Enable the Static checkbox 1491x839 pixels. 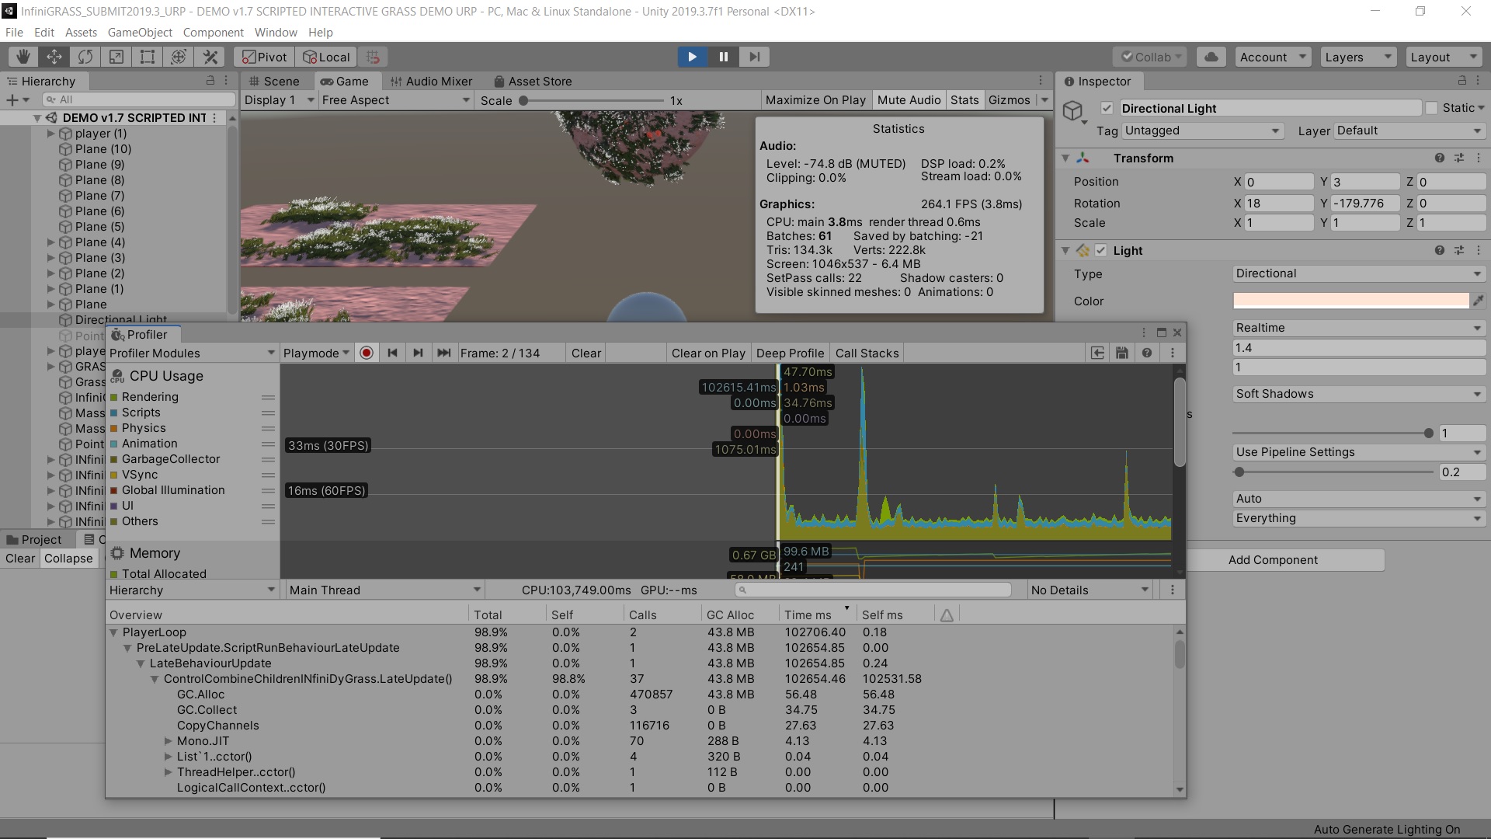[x=1432, y=108]
